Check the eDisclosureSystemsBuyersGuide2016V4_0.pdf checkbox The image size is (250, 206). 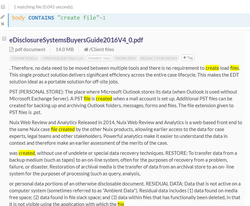coord(4,38)
